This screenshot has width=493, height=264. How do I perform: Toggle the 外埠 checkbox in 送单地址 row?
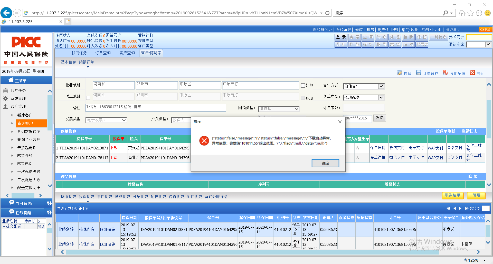pyautogui.click(x=303, y=98)
